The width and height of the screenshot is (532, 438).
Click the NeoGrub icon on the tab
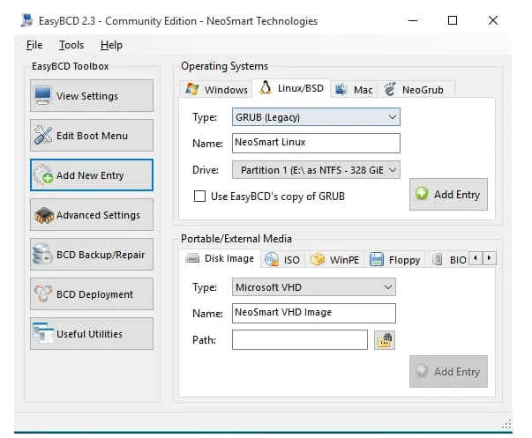pyautogui.click(x=390, y=89)
